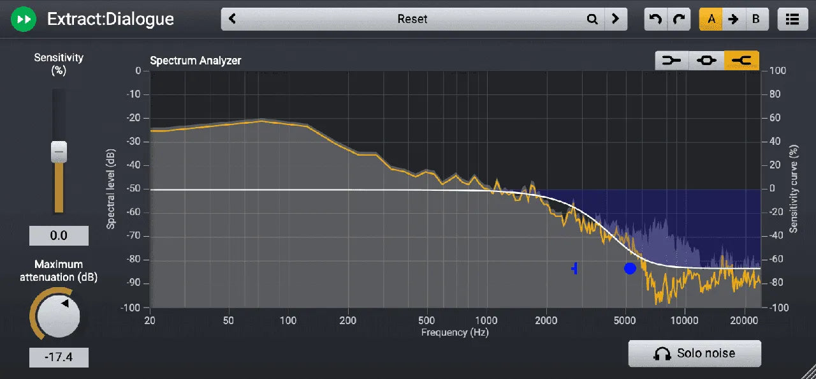Redo the undone change
The image size is (816, 379).
678,19
